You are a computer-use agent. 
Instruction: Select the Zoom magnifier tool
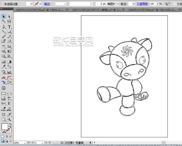click(x=9, y=119)
